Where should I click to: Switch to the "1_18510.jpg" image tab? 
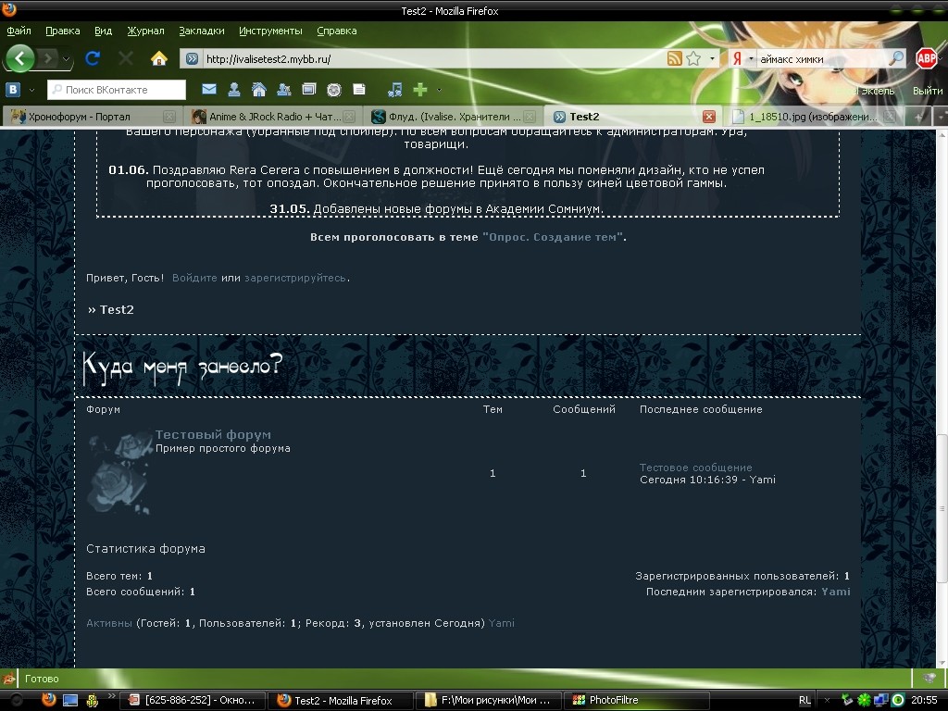click(x=813, y=116)
